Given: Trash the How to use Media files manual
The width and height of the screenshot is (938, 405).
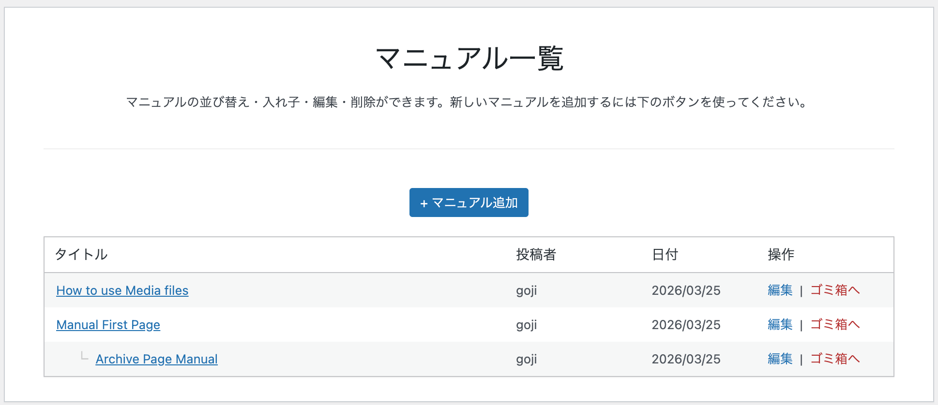Looking at the screenshot, I should (x=835, y=290).
